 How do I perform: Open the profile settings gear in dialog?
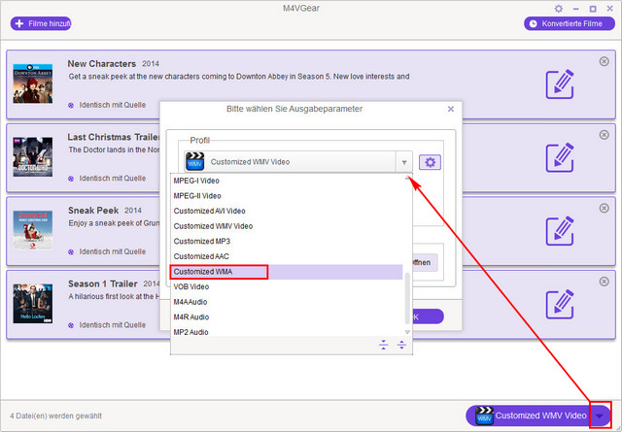[430, 162]
